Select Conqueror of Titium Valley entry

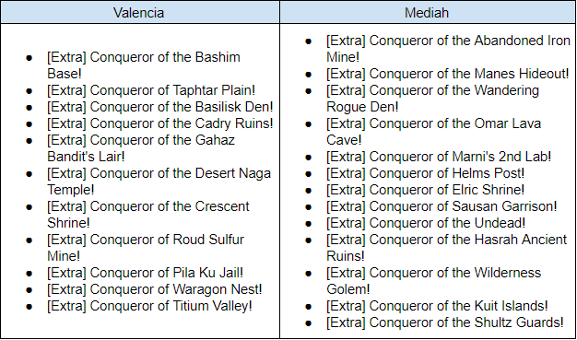(149, 306)
